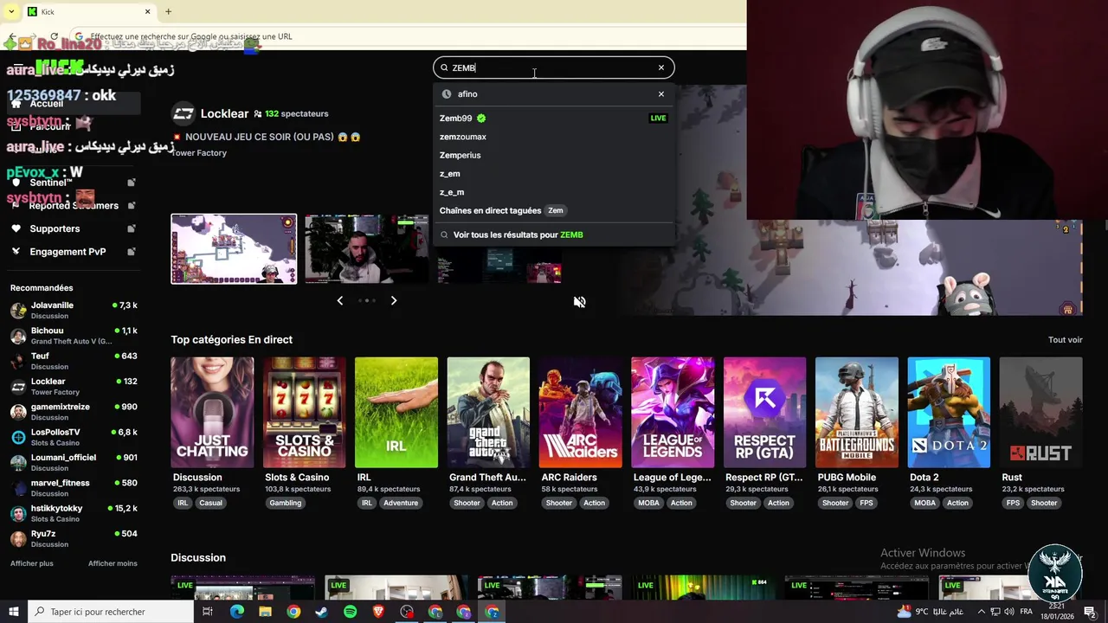
Task: Open Reported Streamers external link icon
Action: pyautogui.click(x=132, y=205)
